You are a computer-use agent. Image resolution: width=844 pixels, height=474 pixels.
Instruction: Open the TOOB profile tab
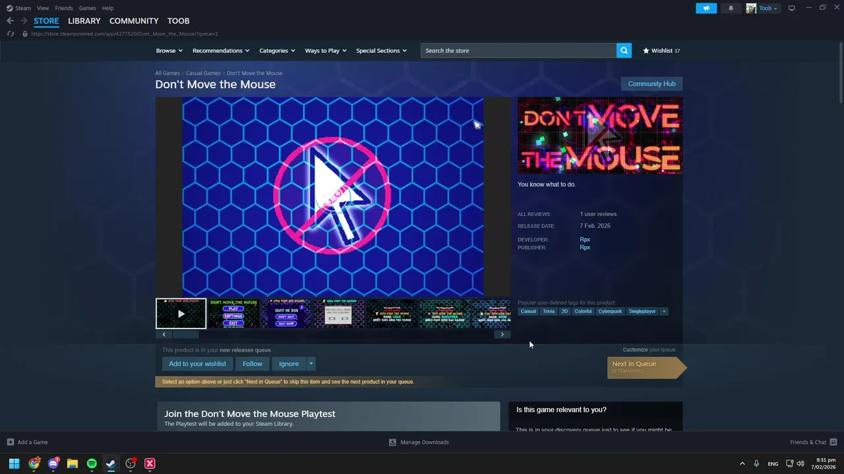(178, 21)
